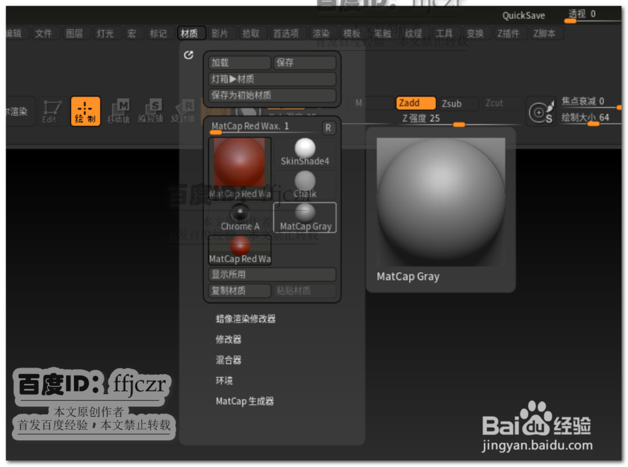This screenshot has height=467, width=628.
Task: Expand the MatCap 生成器 section
Action: (245, 401)
